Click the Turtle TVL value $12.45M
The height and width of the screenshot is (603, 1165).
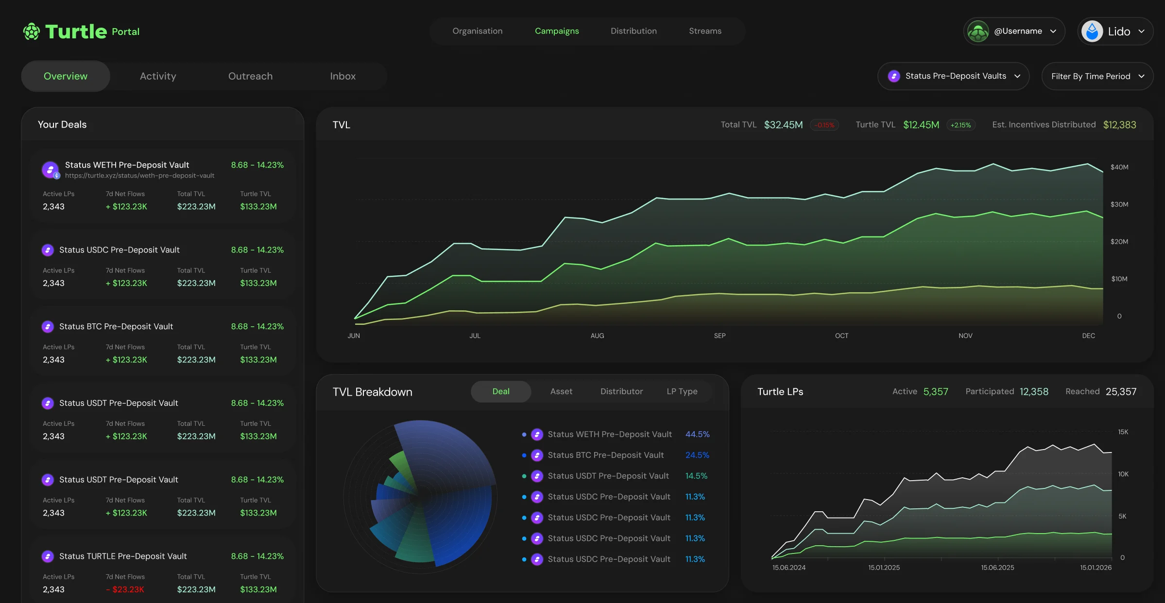(x=921, y=125)
